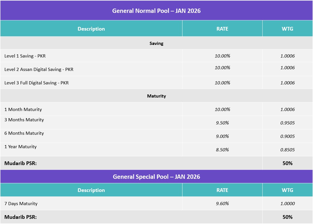Select the Maturity section subheading row
The height and width of the screenshot is (224, 313).
coord(156,96)
